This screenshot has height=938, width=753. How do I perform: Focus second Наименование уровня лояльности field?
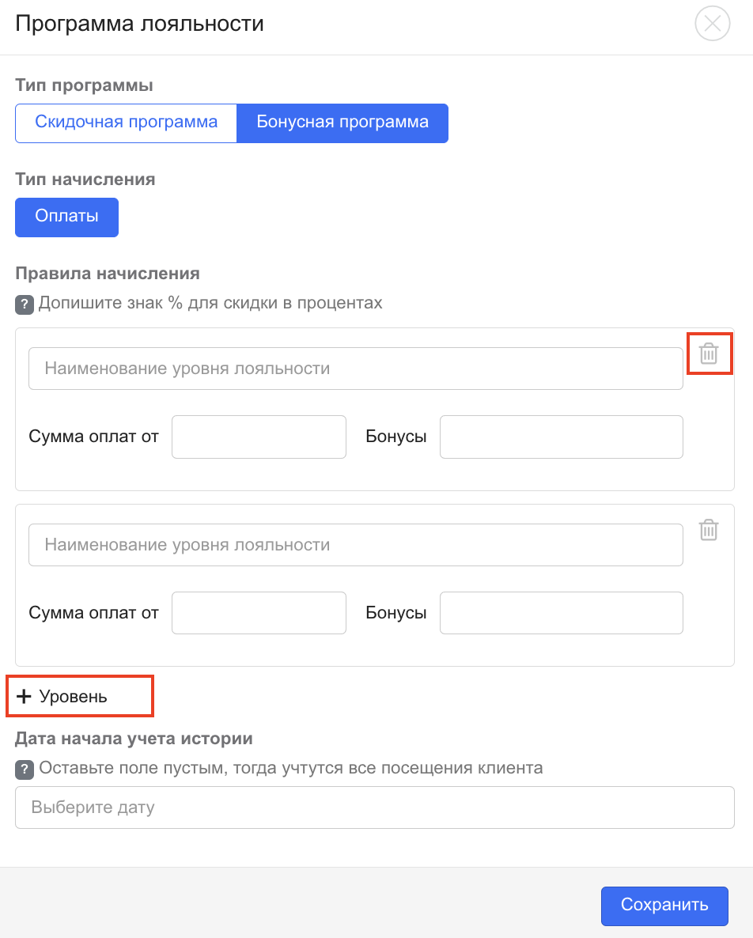[x=355, y=545]
